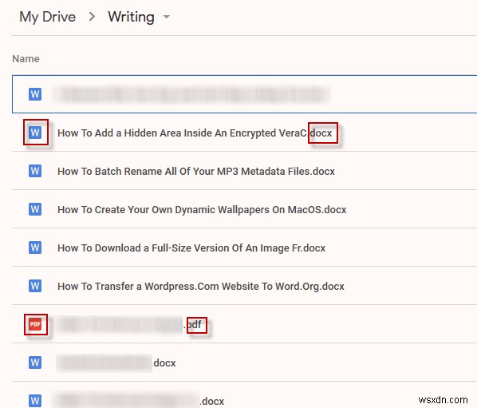Click the Word icon in the last row
The image size is (477, 408).
coord(35,401)
